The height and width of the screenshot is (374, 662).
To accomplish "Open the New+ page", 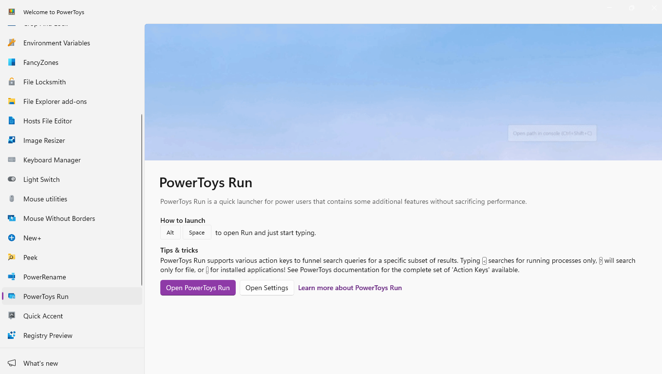I will pos(72,238).
